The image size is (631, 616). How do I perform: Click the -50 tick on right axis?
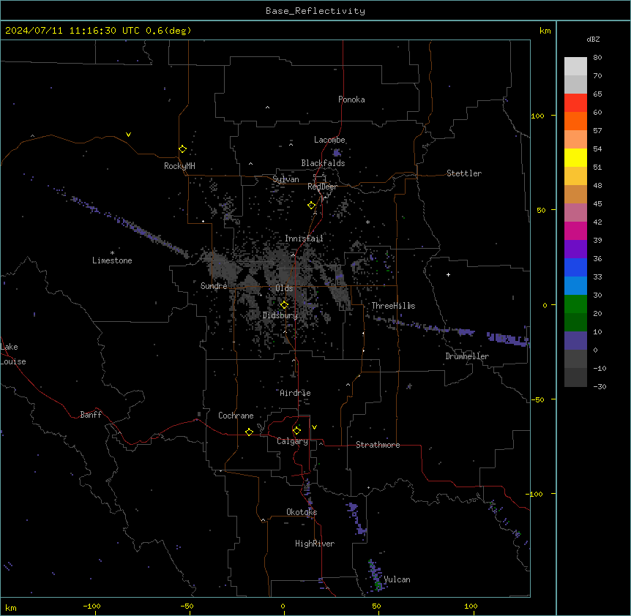pyautogui.click(x=537, y=399)
